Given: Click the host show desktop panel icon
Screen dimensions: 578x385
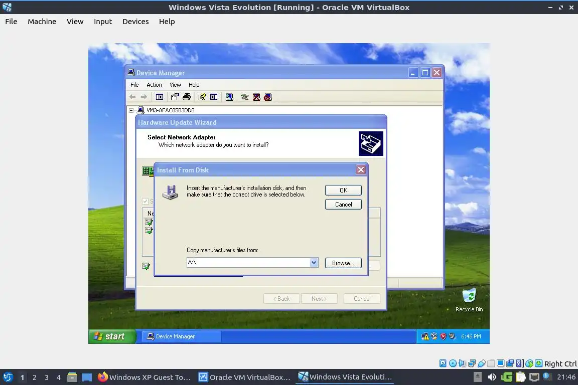Looking at the screenshot, I should [87, 377].
